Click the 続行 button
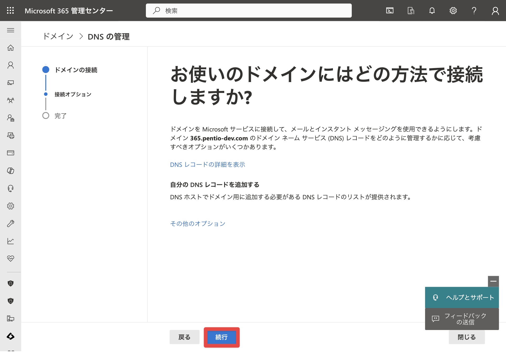506x352 pixels. point(222,337)
